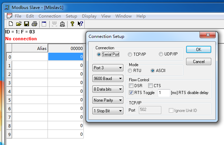The height and width of the screenshot is (145, 224).
Task: Uncheck the RTS Toggle checkbox
Action: point(131,93)
